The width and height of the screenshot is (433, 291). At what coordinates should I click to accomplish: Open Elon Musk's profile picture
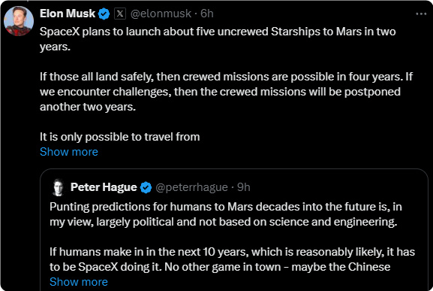click(x=19, y=21)
